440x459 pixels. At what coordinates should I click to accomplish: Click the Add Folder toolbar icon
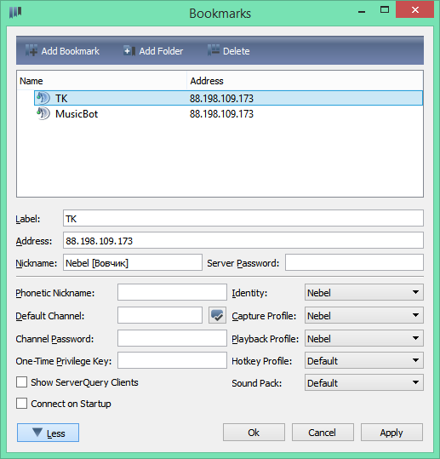[x=129, y=50]
